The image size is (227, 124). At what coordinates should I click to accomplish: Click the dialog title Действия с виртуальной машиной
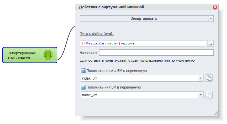111,7
